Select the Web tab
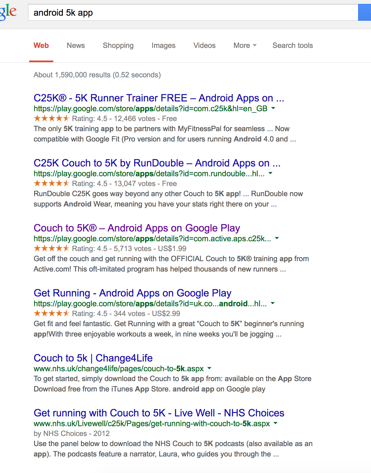371x473 pixels. point(41,45)
